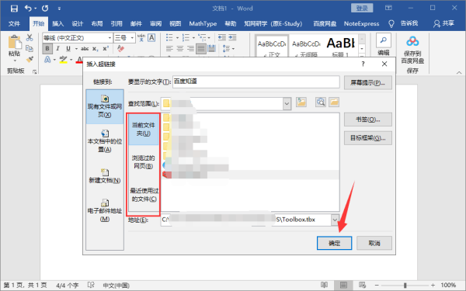Click the red font color A button

[79, 60]
